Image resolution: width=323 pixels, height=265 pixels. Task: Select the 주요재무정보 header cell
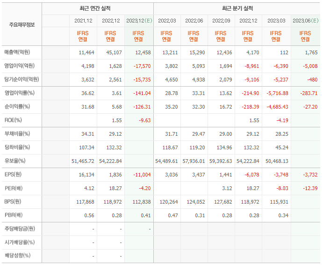click(22, 25)
